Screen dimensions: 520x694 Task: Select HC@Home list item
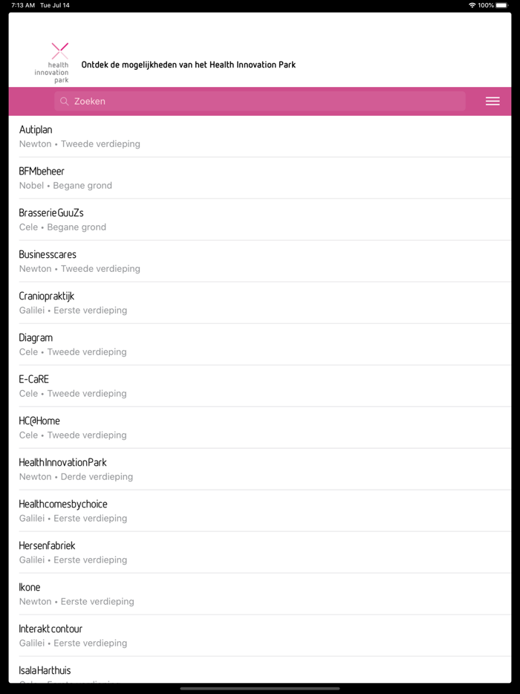click(260, 427)
